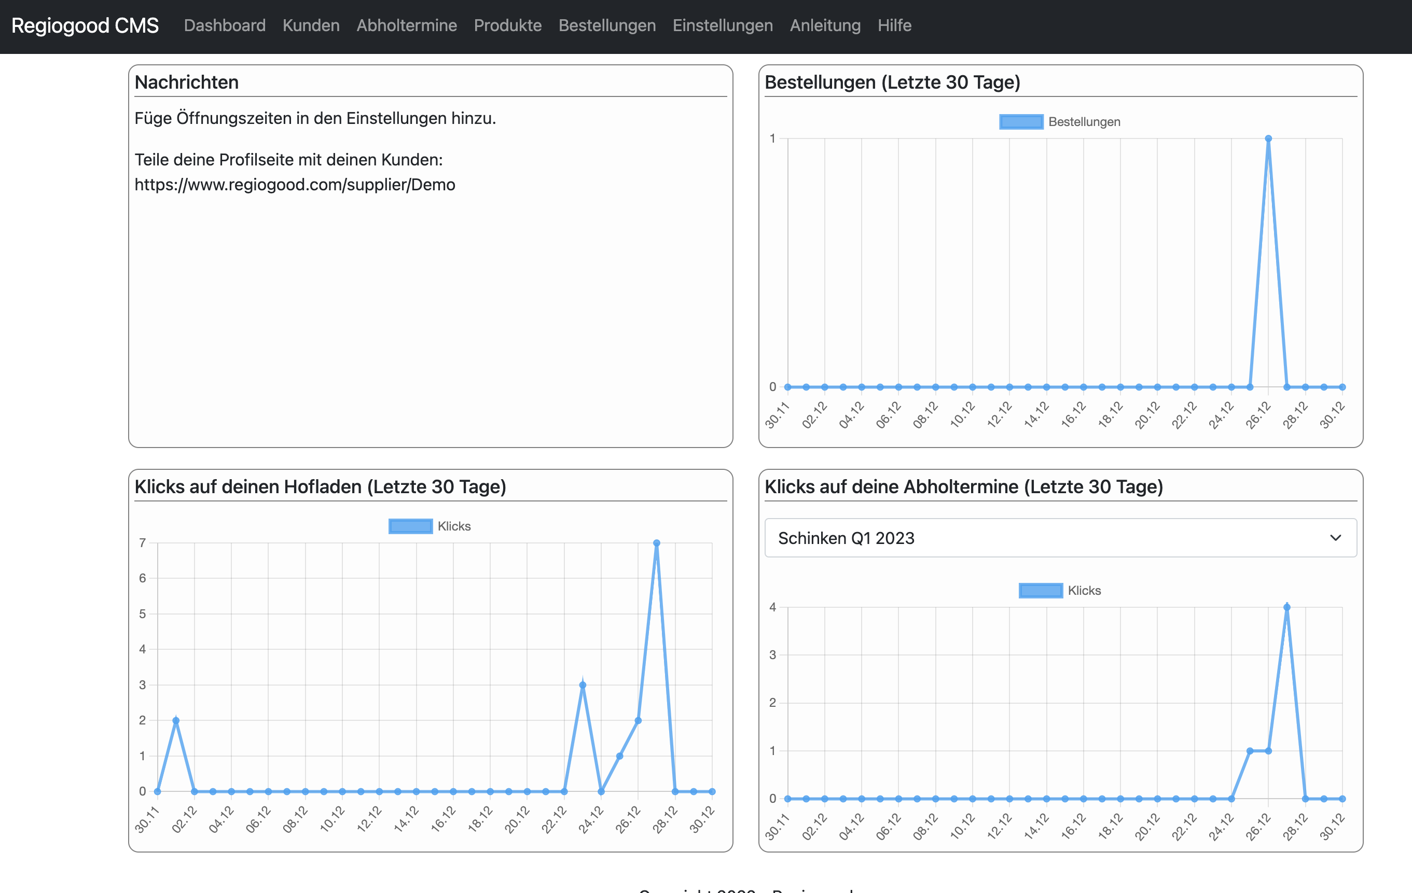Go to the Kunden page

311,25
